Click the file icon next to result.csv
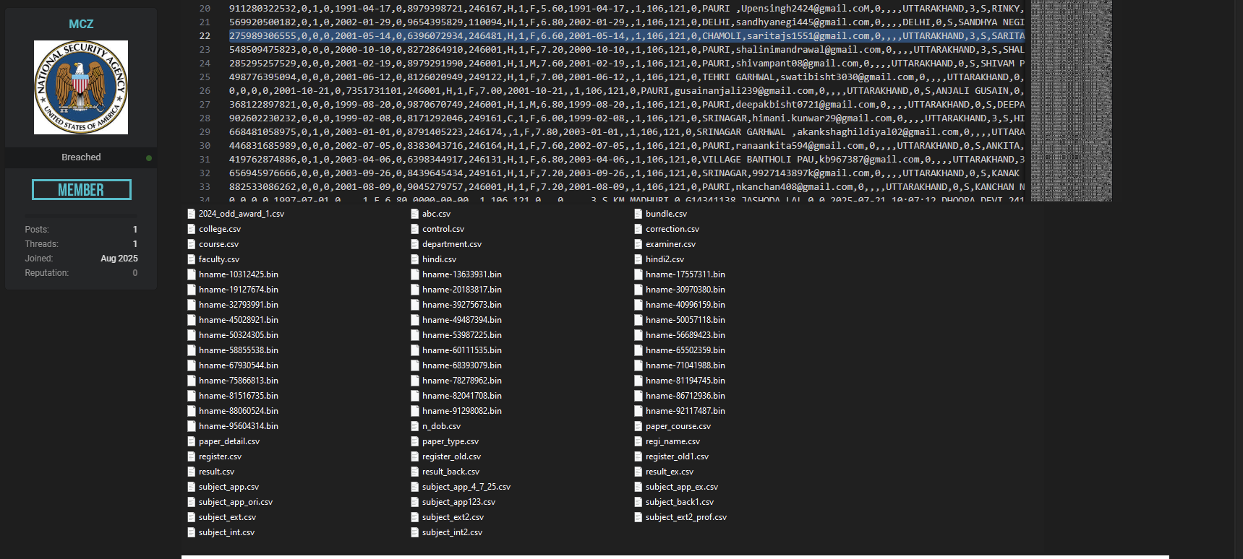This screenshot has width=1243, height=559. pyautogui.click(x=192, y=472)
